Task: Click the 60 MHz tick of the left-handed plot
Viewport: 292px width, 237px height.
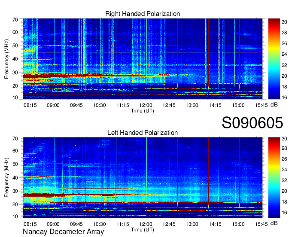Action: point(15,151)
